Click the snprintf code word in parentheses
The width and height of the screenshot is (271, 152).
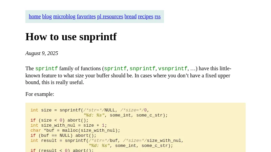tap(142, 69)
